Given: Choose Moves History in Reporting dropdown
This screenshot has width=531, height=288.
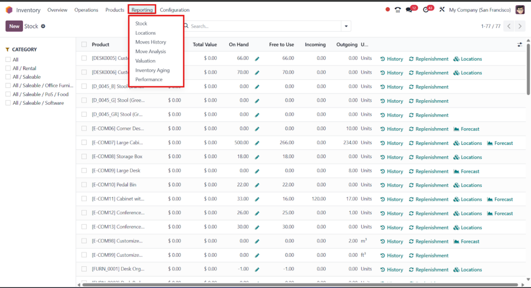Looking at the screenshot, I should (x=151, y=42).
